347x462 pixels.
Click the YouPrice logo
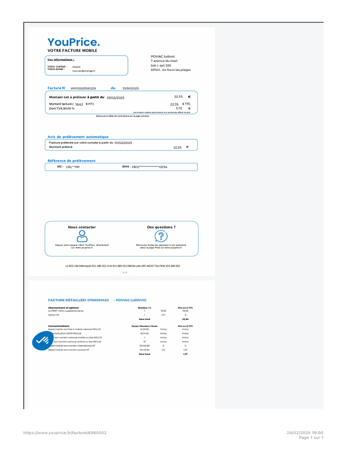click(74, 42)
